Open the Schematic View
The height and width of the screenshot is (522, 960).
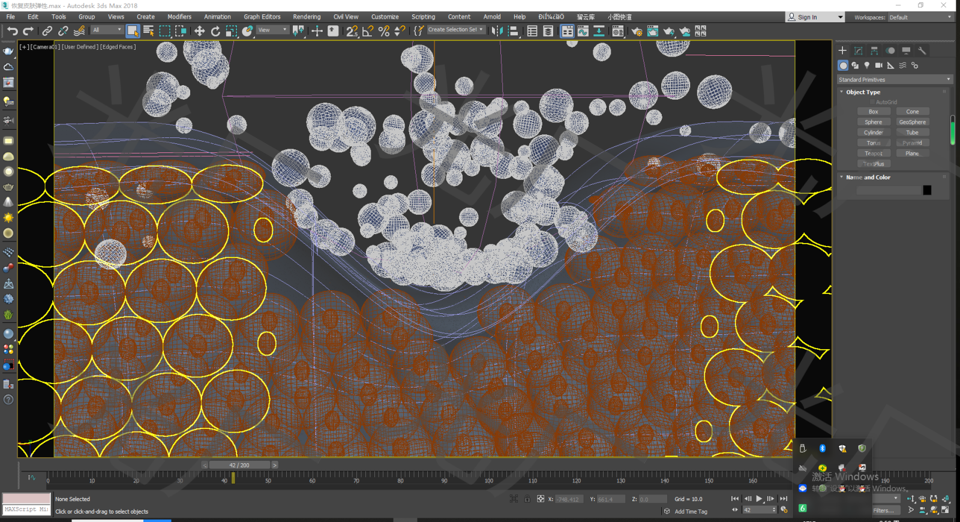(599, 31)
